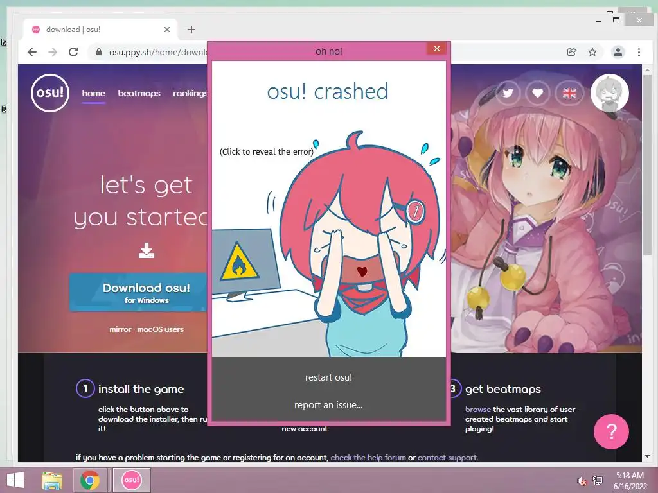Reload the page in Chrome
Viewport: 658px width, 493px height.
[73, 52]
